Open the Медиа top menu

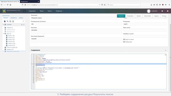pos(42,11)
